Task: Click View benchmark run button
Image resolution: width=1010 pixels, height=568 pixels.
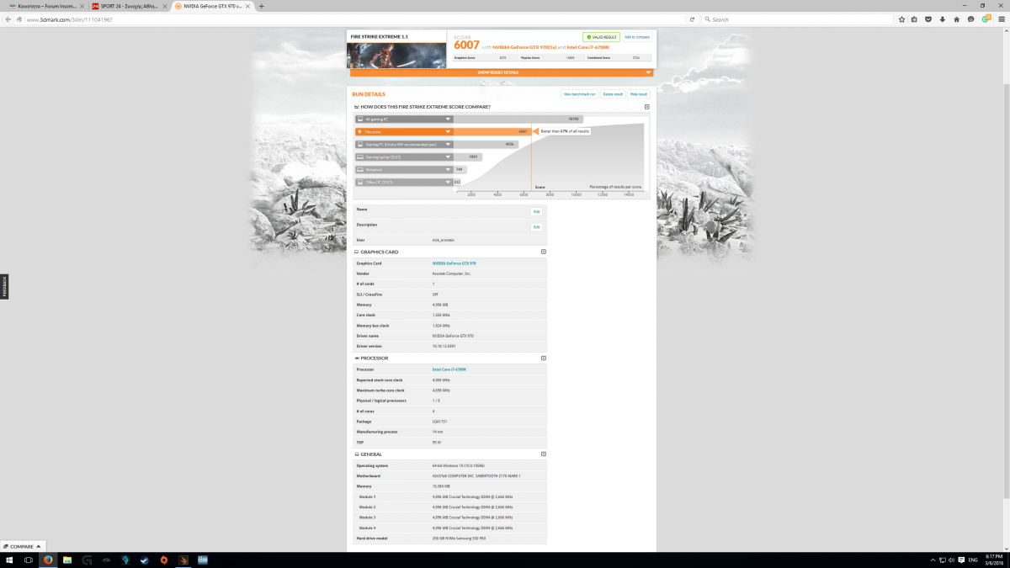Action: (x=580, y=94)
